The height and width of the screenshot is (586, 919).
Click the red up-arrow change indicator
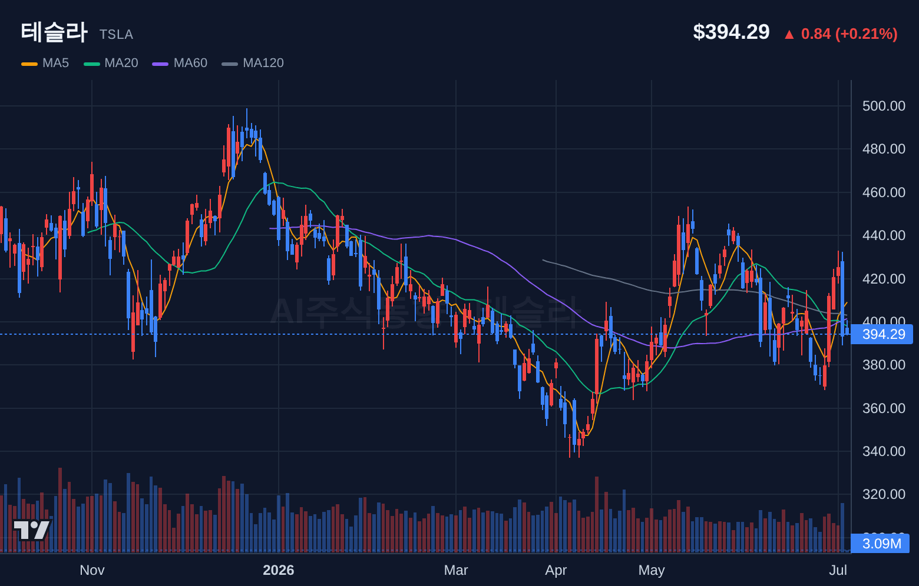point(789,35)
